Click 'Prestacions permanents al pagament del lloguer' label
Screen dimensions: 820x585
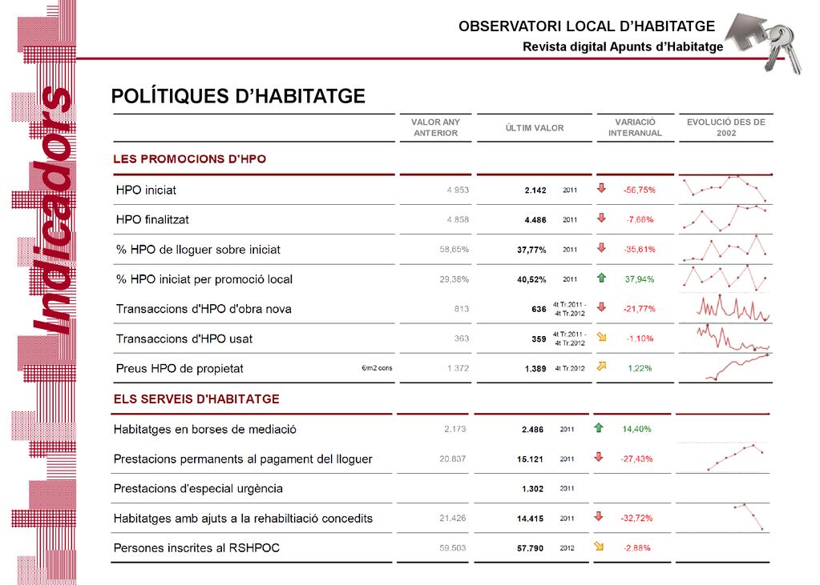coord(243,459)
